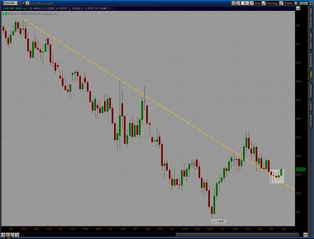Click the Style chart icon
314x239 pixels.
[252, 3]
